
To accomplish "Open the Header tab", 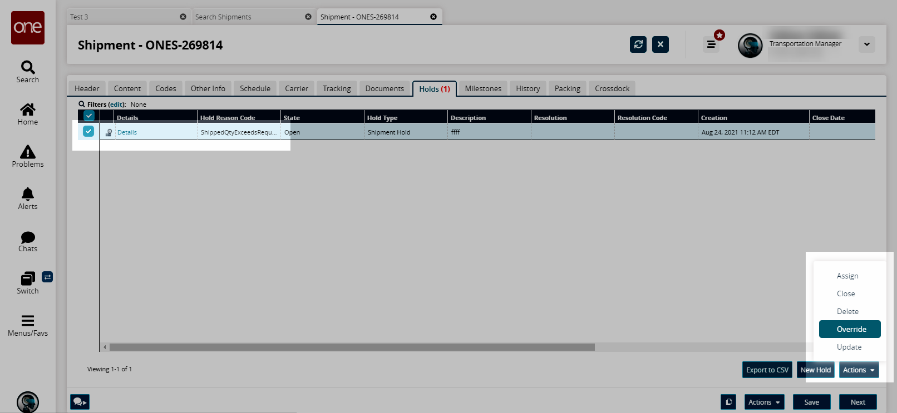I will click(87, 88).
